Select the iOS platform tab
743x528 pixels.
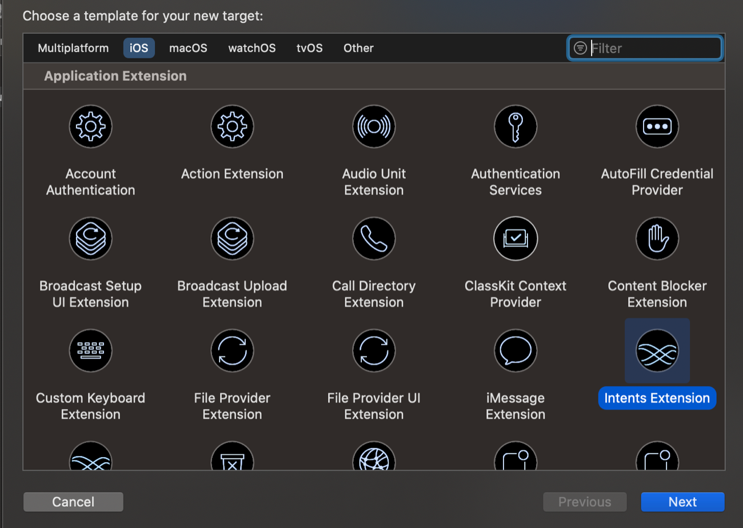[139, 48]
